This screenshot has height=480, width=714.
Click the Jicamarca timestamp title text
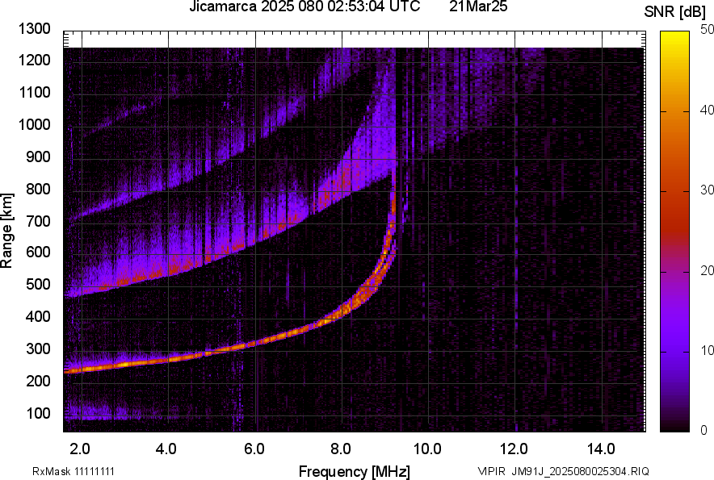point(304,7)
